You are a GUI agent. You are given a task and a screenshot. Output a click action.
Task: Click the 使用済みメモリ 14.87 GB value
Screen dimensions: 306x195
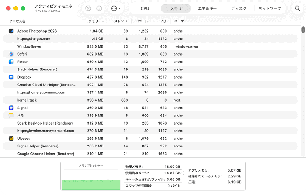(x=173, y=173)
